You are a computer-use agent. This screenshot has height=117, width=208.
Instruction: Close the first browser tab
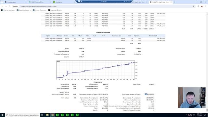pos(26,2)
